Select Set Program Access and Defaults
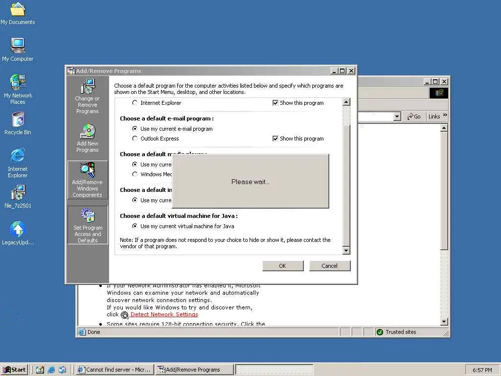 tap(88, 225)
